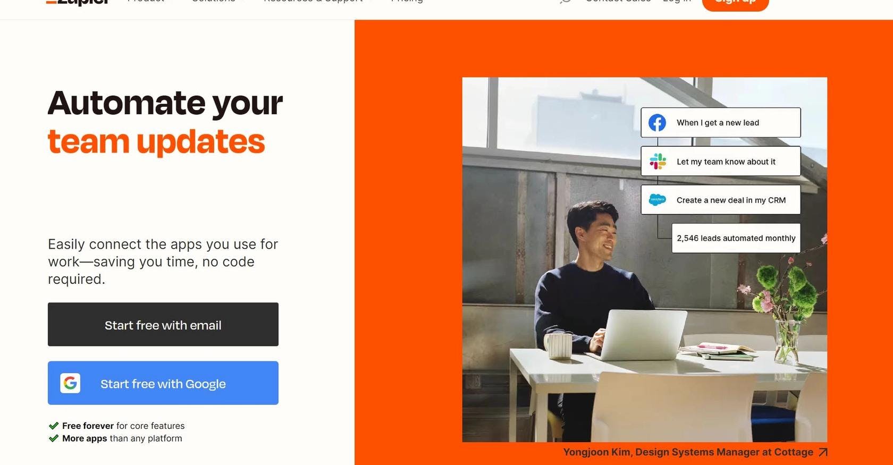893x465 pixels.
Task: Click the Google G logo icon
Action: point(70,383)
